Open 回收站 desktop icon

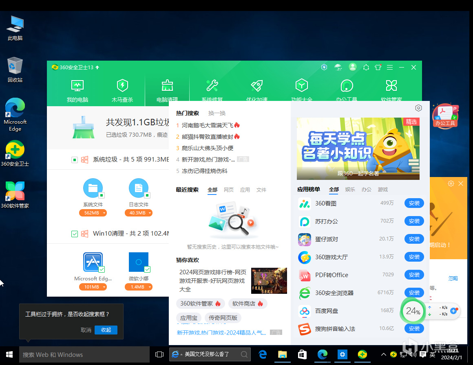click(x=15, y=70)
